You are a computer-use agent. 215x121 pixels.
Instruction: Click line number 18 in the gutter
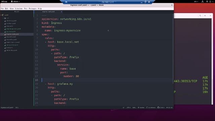pos(37,80)
